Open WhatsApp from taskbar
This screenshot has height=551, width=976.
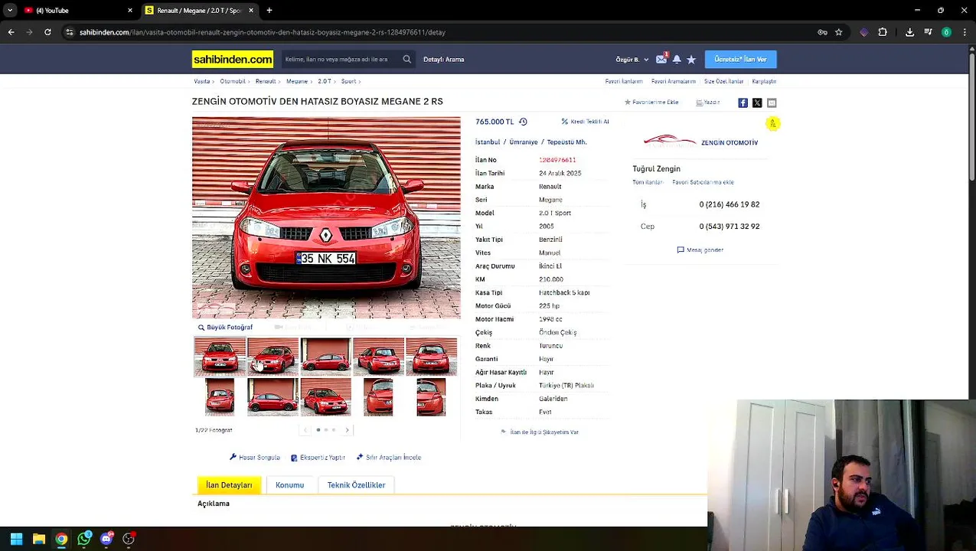84,539
